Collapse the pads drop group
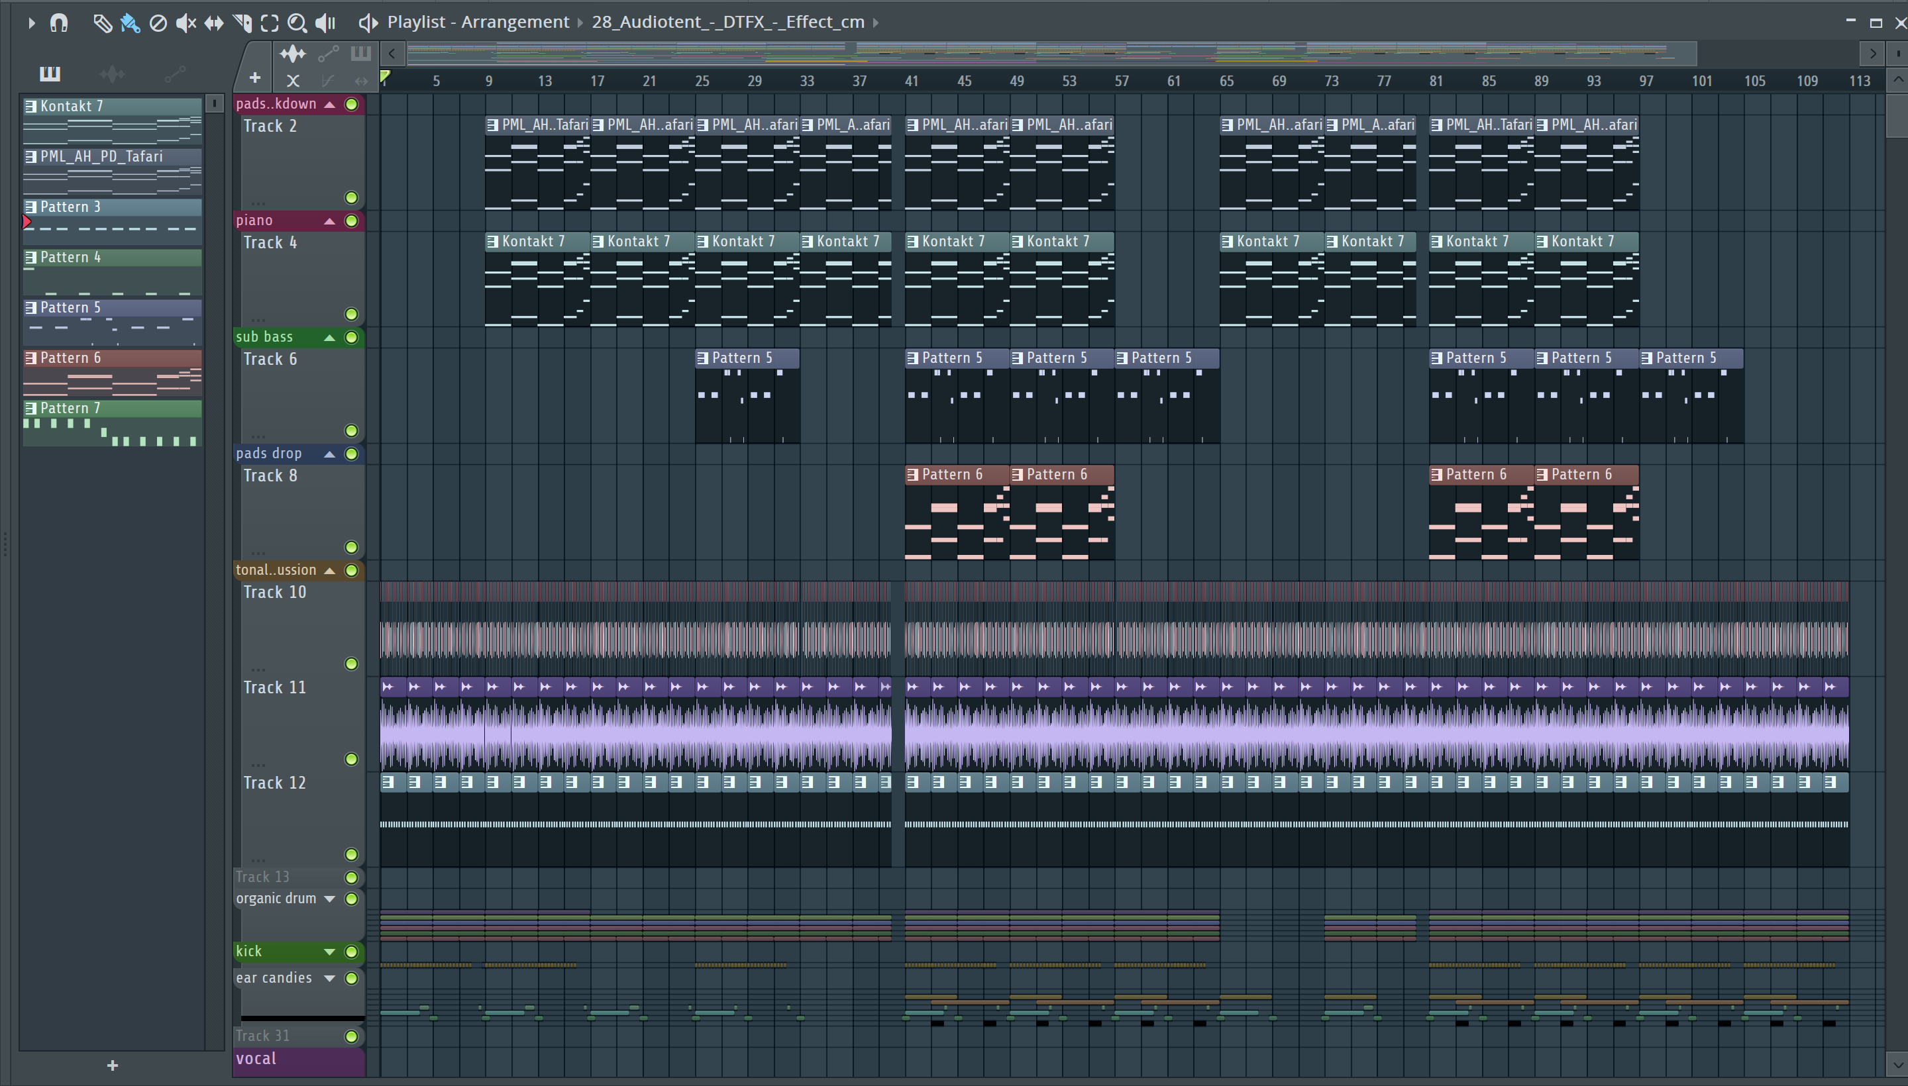The image size is (1908, 1086). point(329,454)
